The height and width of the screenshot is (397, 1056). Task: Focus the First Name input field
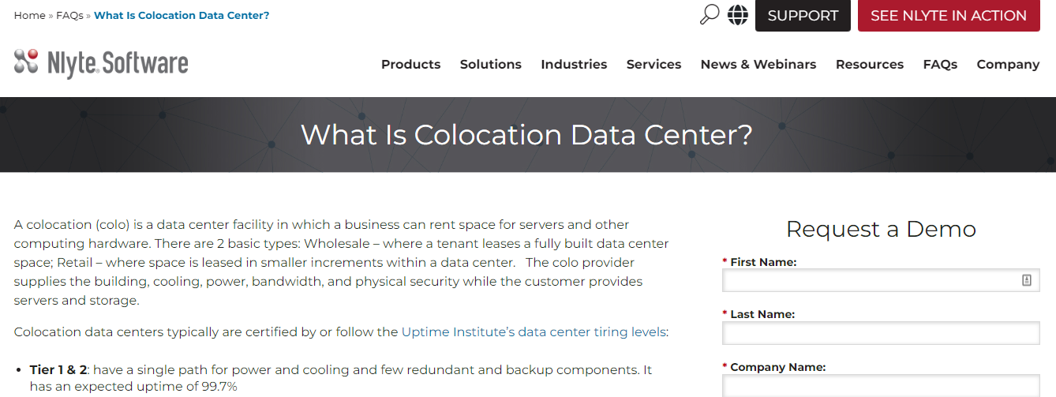[881, 280]
